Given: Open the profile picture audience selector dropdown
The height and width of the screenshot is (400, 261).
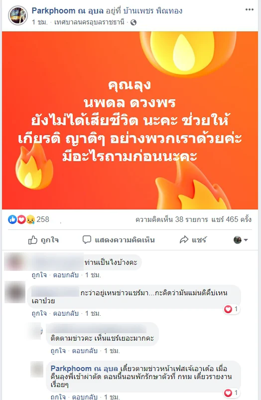Looking at the screenshot, I should pyautogui.click(x=241, y=240).
